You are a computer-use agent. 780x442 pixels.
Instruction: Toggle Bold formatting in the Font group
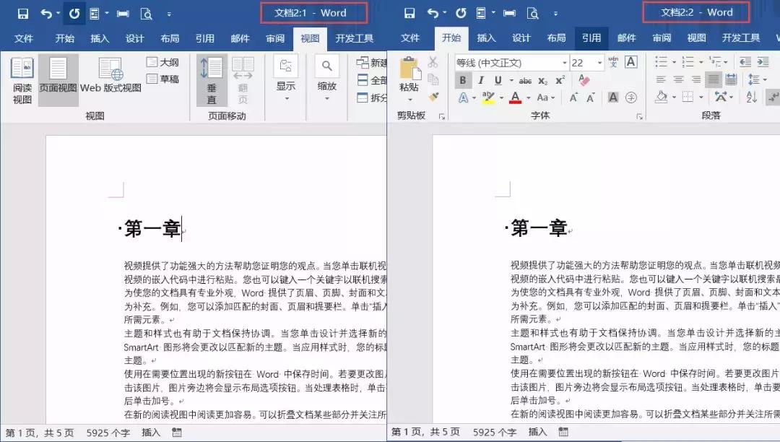(462, 79)
